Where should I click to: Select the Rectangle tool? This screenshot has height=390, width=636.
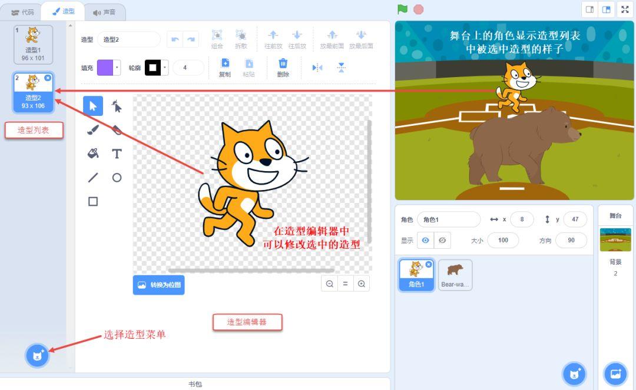pyautogui.click(x=93, y=201)
